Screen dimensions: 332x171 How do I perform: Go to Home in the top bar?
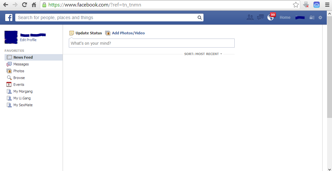pyautogui.click(x=285, y=17)
